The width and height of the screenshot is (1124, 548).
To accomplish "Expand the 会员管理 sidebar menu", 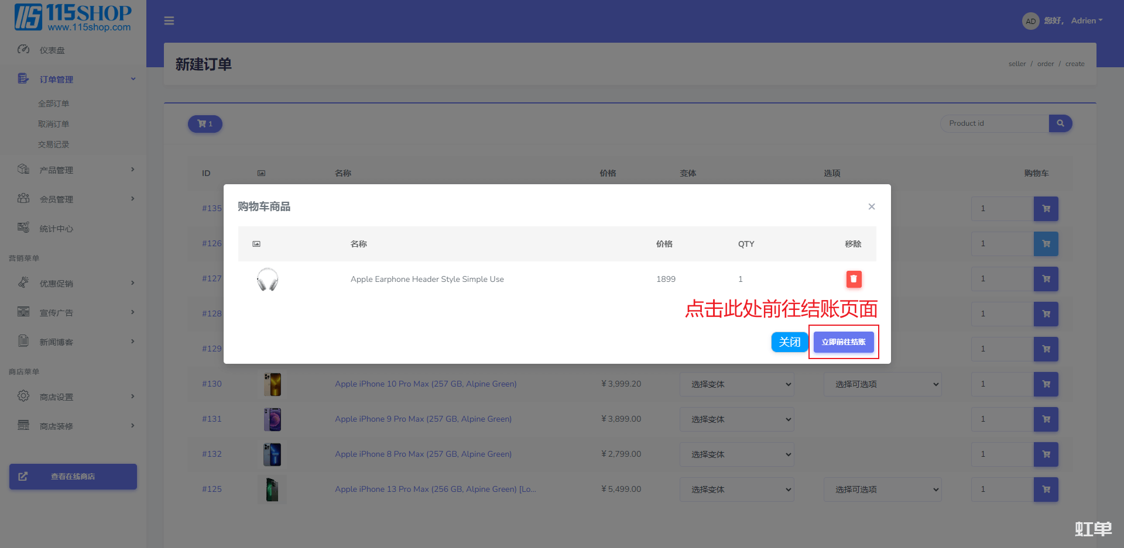I will pyautogui.click(x=73, y=199).
